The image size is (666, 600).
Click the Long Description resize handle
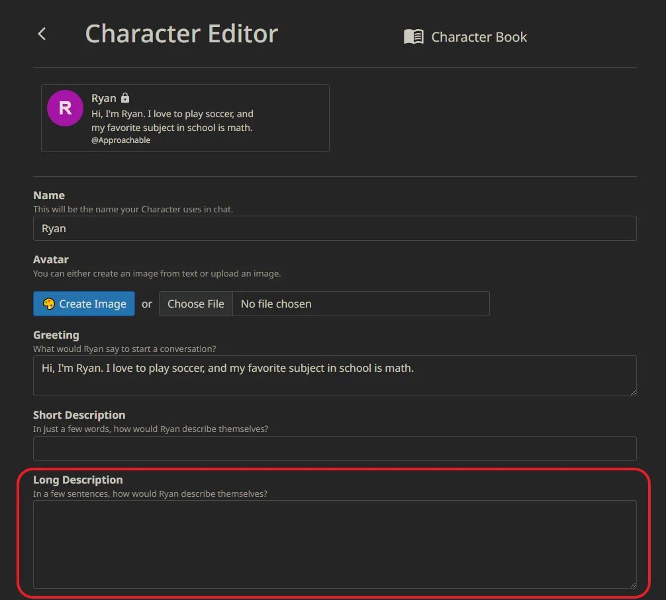point(633,585)
